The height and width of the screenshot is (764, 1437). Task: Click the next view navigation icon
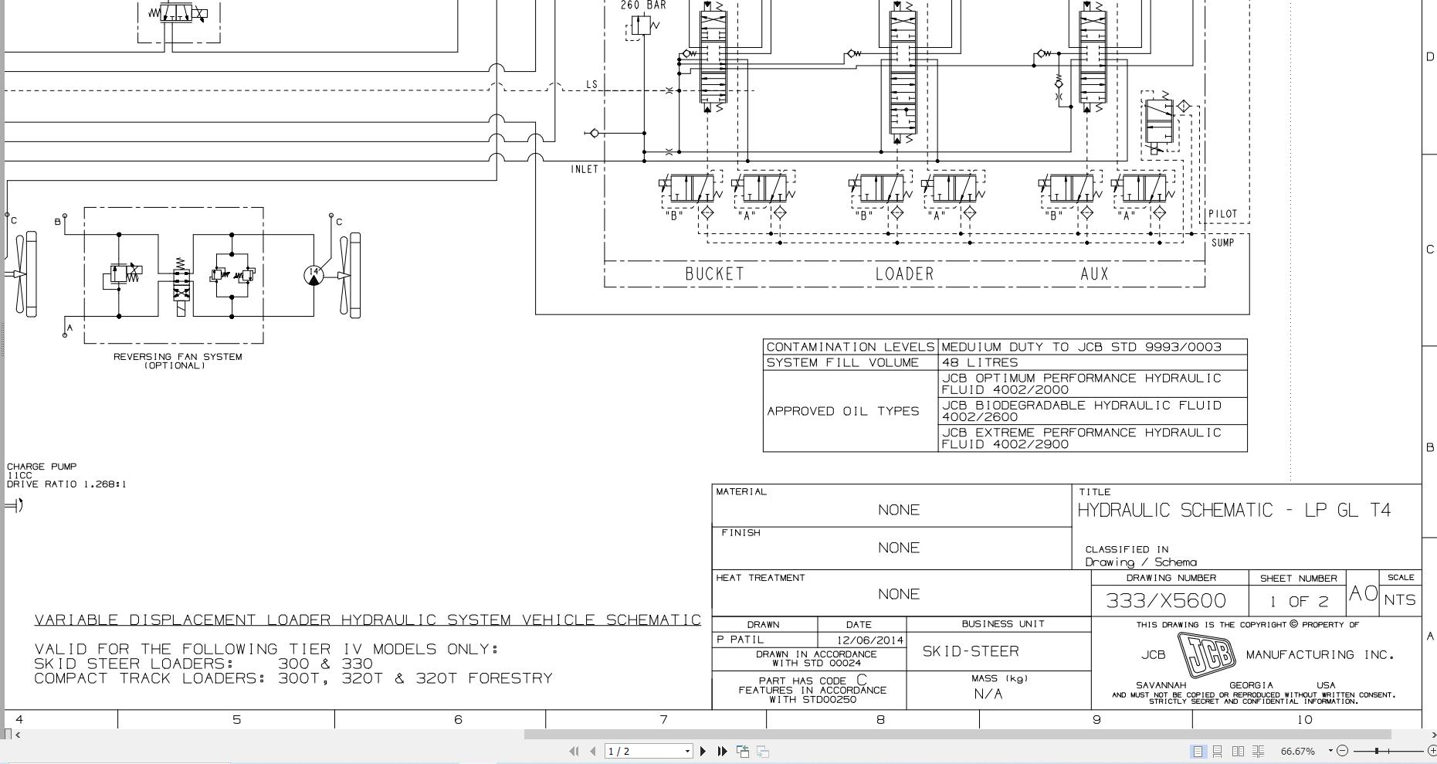tap(762, 751)
